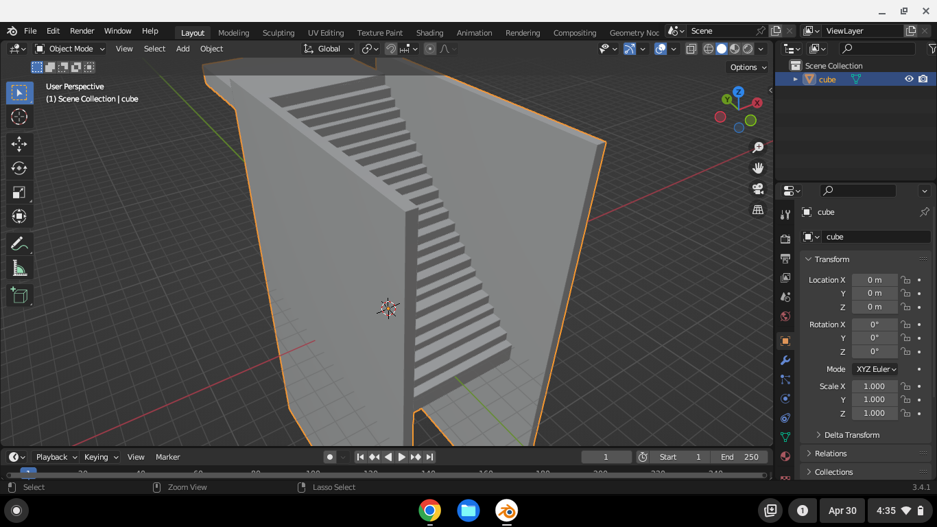937x527 pixels.
Task: Pick the Measure tool
Action: 19,269
